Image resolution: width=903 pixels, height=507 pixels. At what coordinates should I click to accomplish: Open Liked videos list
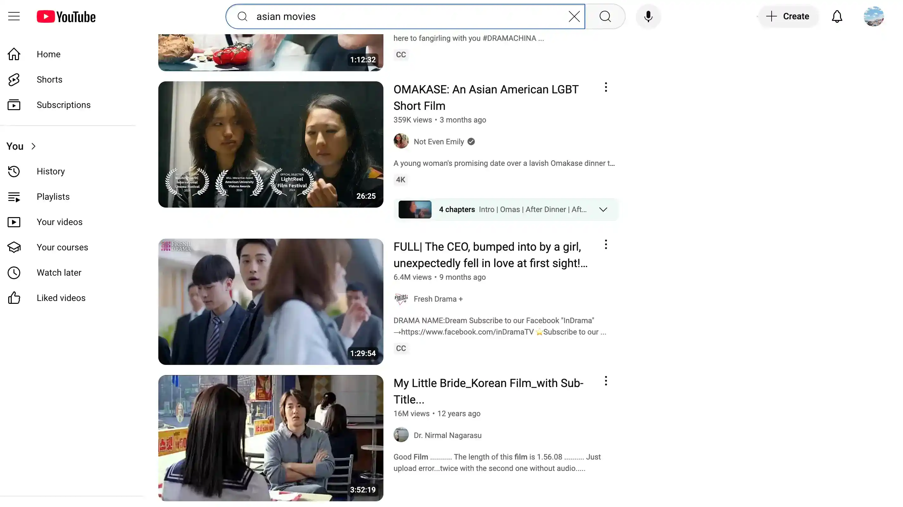click(x=61, y=298)
